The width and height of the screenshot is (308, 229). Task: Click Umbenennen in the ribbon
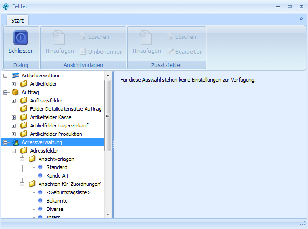click(101, 51)
